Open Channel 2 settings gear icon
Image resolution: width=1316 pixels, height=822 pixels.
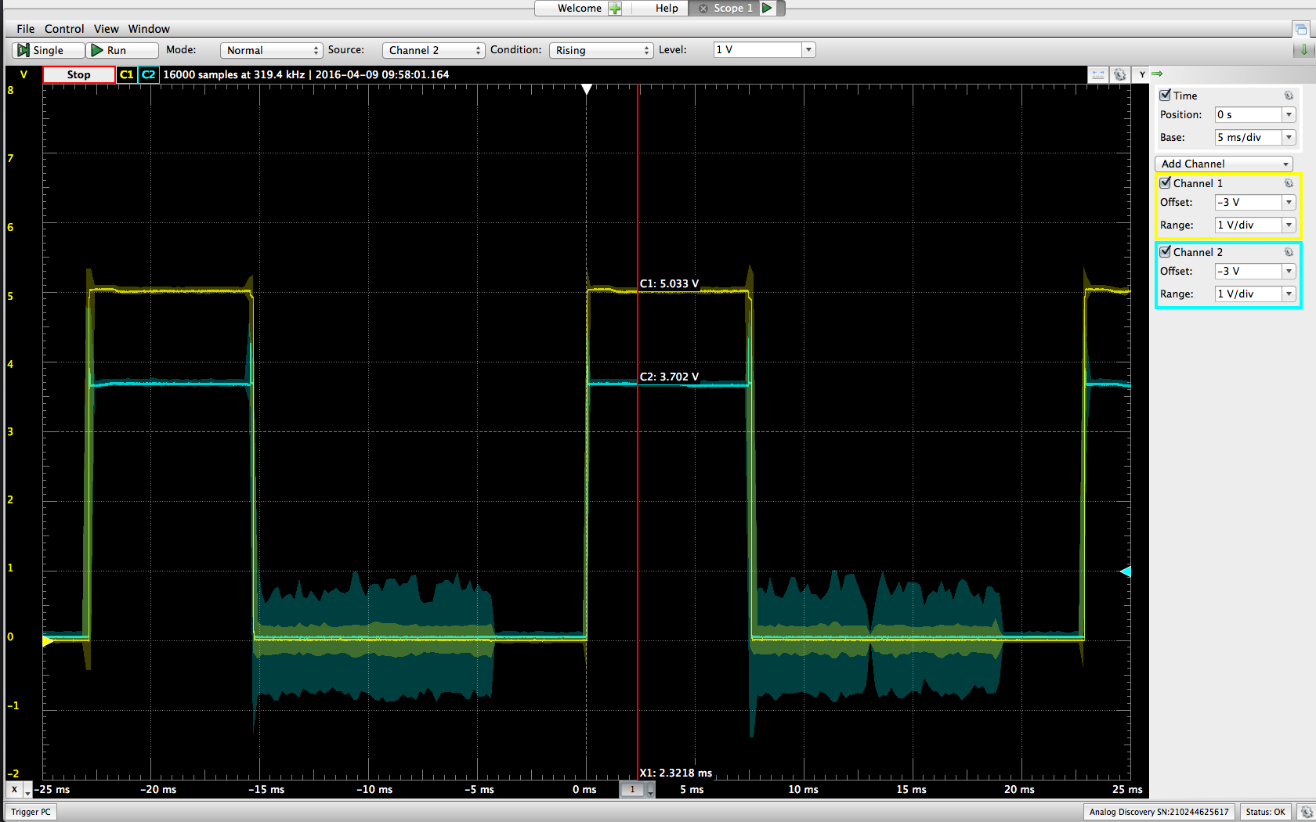point(1289,252)
